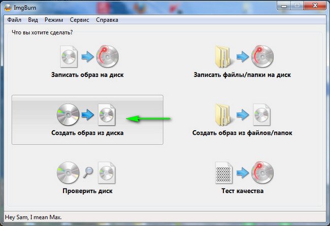
Task: Click folder icon above 'Создать образ из файлов/папок'
Action: tap(223, 115)
